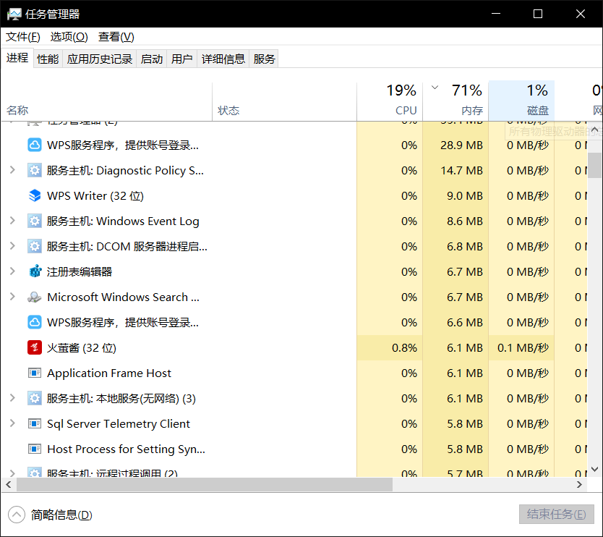Open the 文件(F) menu
This screenshot has width=603, height=537.
(22, 37)
